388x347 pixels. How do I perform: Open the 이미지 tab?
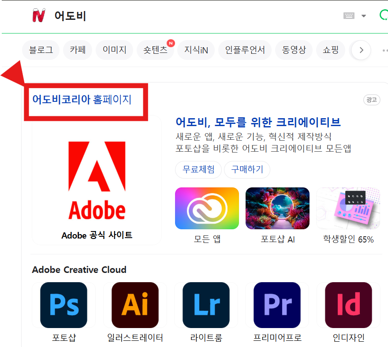(x=114, y=50)
